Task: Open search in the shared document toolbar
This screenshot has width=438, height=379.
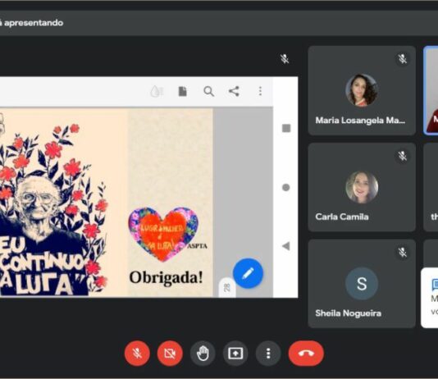Action: pos(208,91)
